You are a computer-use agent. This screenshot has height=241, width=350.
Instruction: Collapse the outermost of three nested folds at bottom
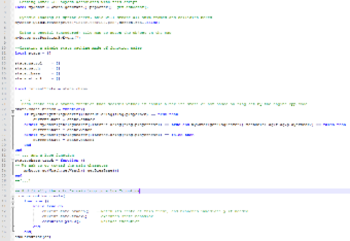click(x=13, y=196)
